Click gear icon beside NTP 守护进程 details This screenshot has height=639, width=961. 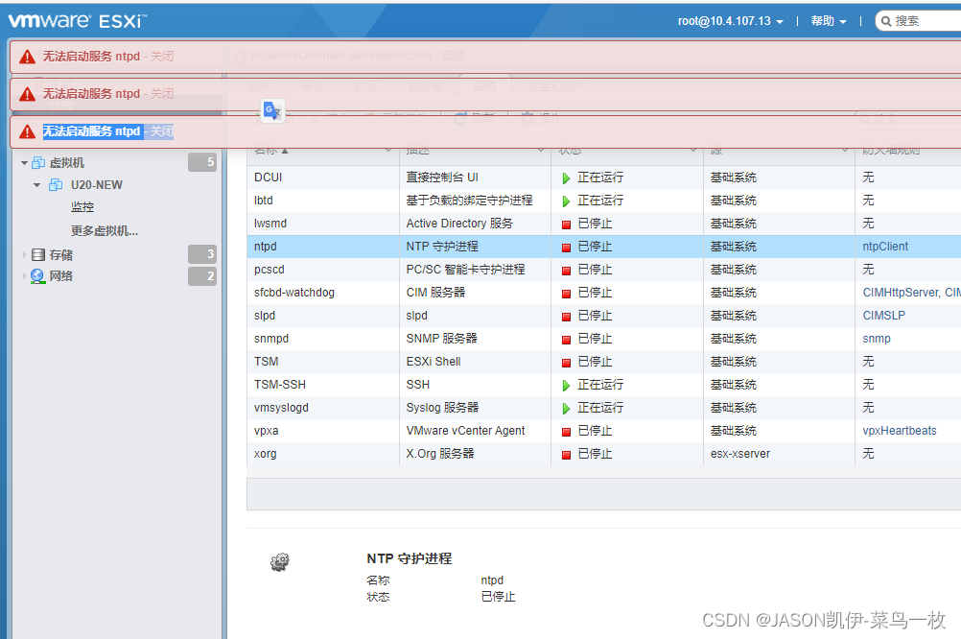tap(280, 561)
